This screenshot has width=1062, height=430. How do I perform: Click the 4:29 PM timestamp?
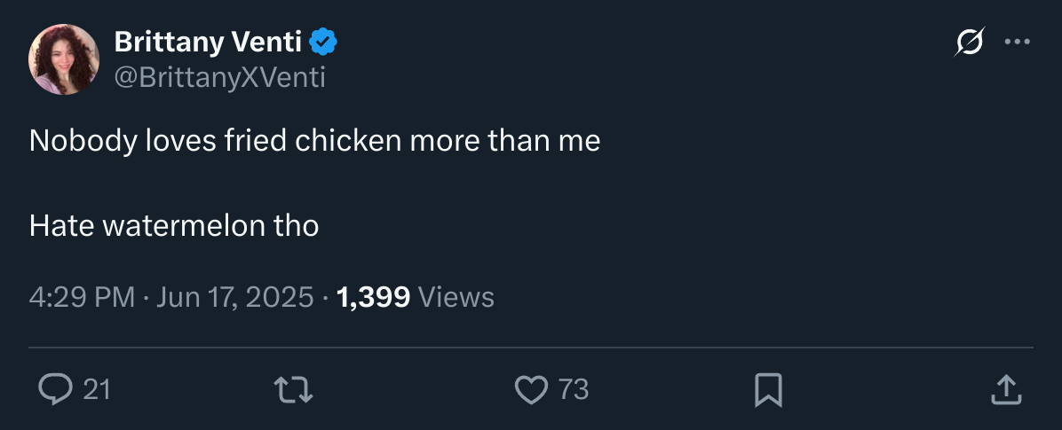(x=82, y=297)
